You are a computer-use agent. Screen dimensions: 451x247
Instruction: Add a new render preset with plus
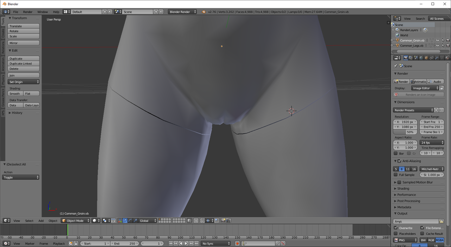[436, 110]
